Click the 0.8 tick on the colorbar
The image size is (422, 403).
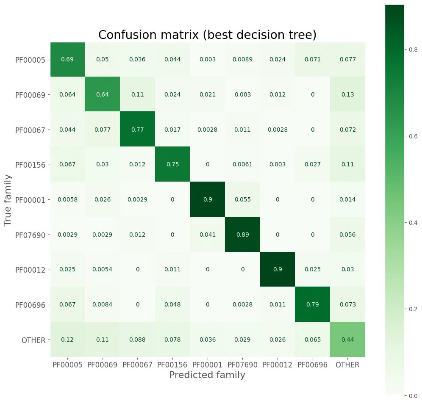413,50
